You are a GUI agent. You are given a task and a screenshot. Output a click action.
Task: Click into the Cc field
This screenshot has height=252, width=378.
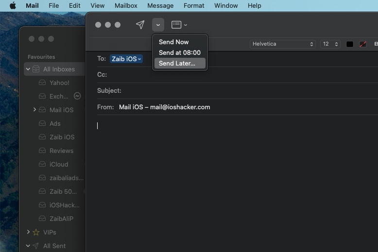(238, 75)
